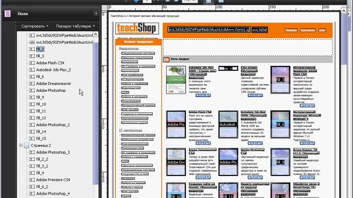Click the field icon next to fill_3
Screen dimensions: 353x198
[x=32, y=56]
